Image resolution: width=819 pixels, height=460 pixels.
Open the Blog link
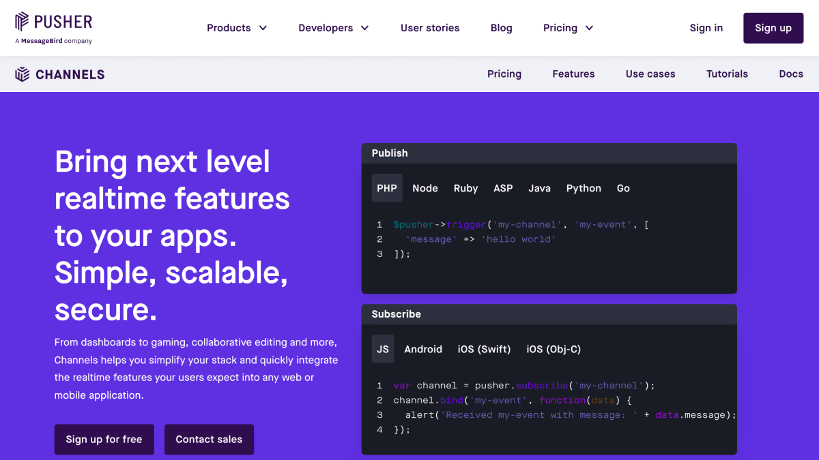[x=502, y=28]
